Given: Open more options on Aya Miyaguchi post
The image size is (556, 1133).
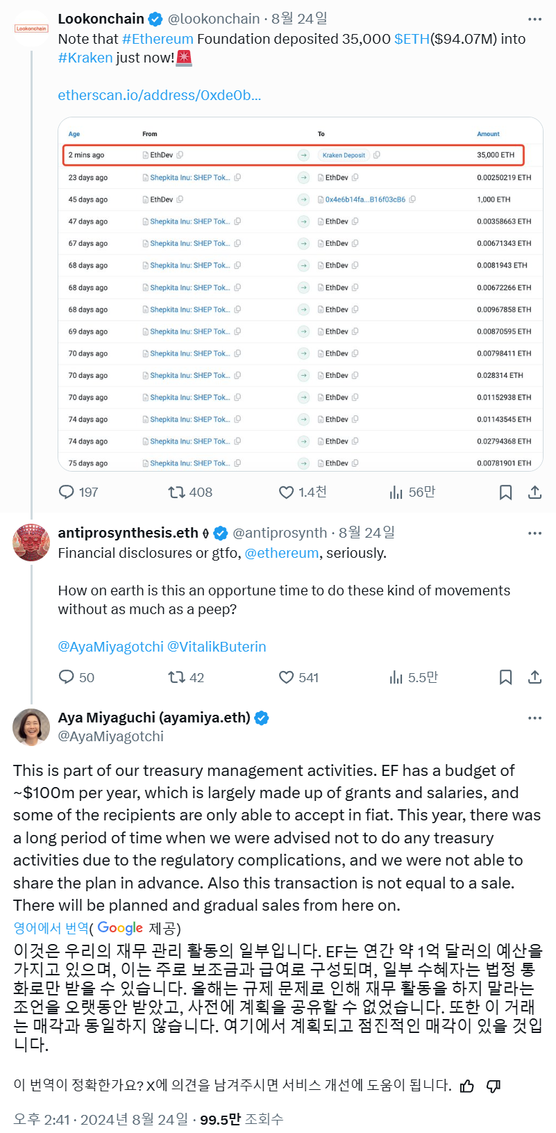Looking at the screenshot, I should pyautogui.click(x=534, y=718).
